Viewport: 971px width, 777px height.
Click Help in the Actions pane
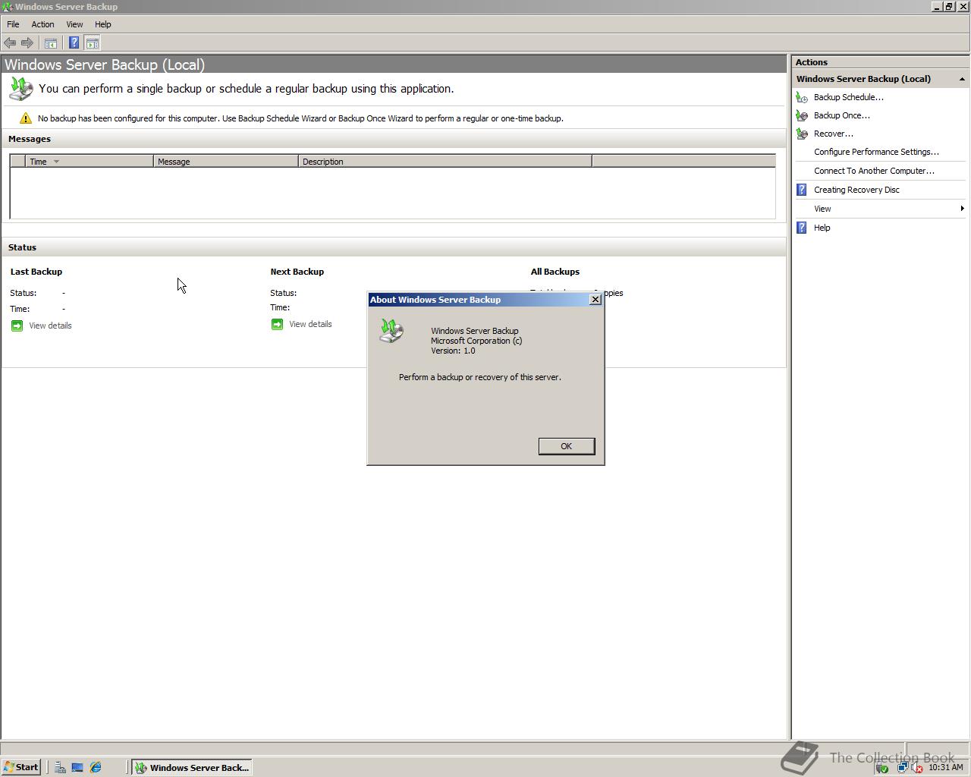coord(822,228)
